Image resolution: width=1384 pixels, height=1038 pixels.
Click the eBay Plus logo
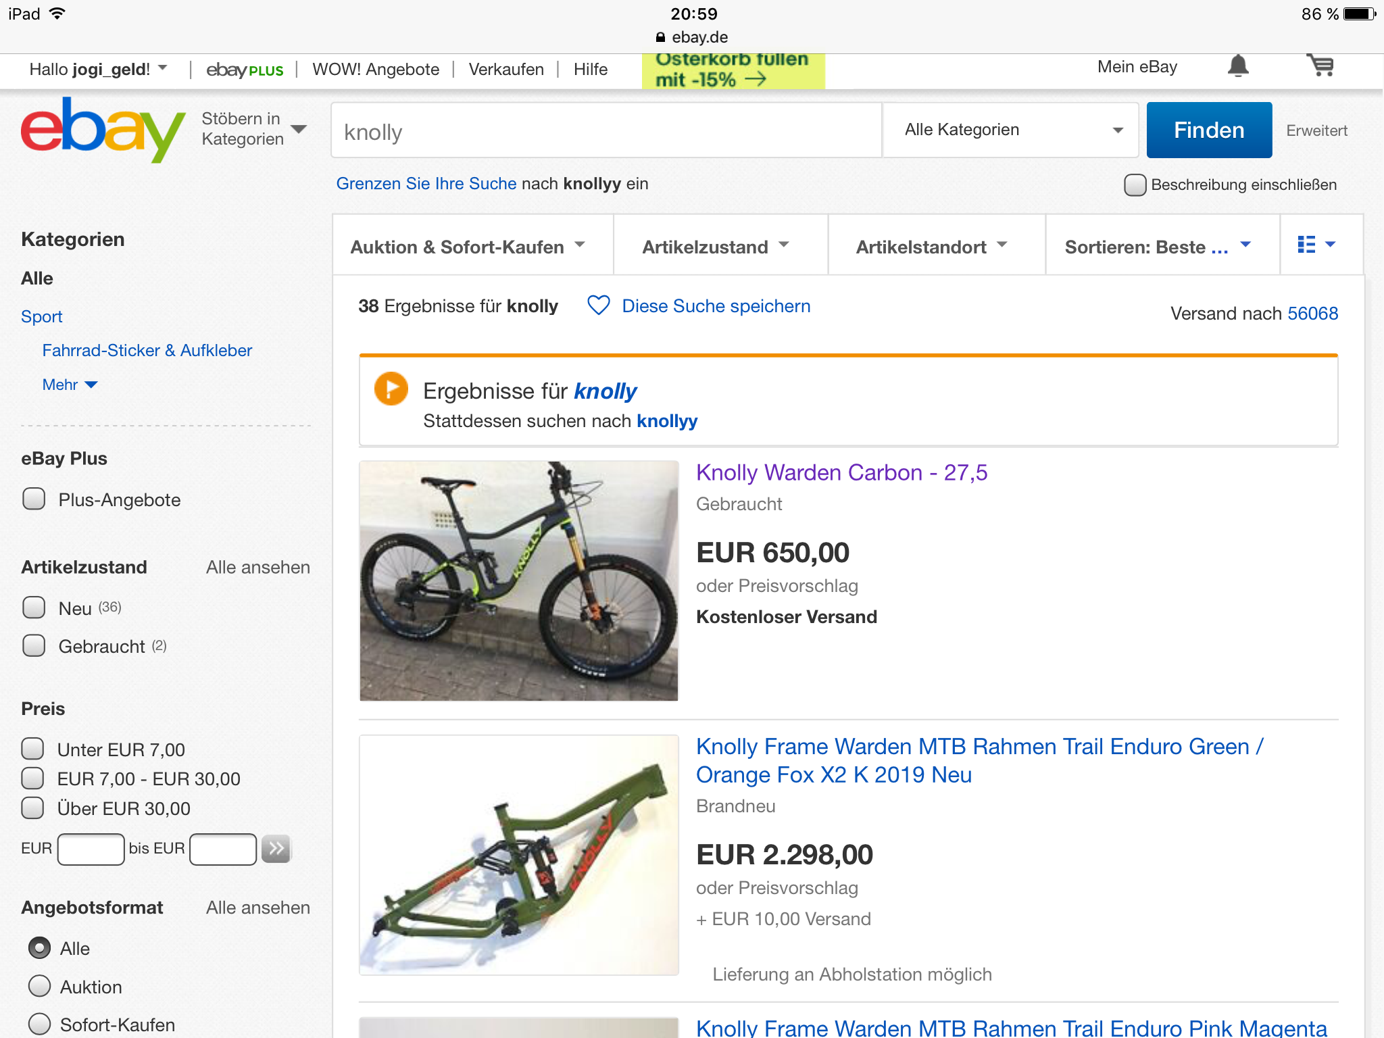pos(245,70)
